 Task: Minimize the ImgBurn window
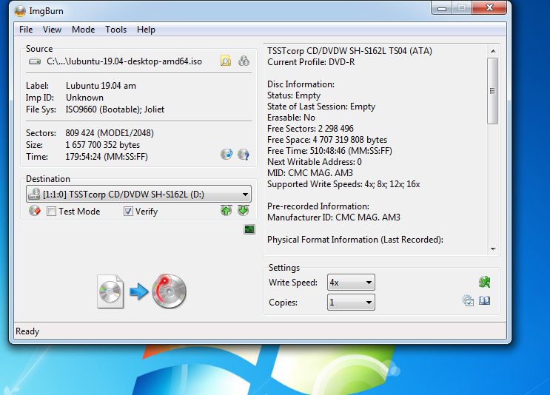click(x=442, y=7)
